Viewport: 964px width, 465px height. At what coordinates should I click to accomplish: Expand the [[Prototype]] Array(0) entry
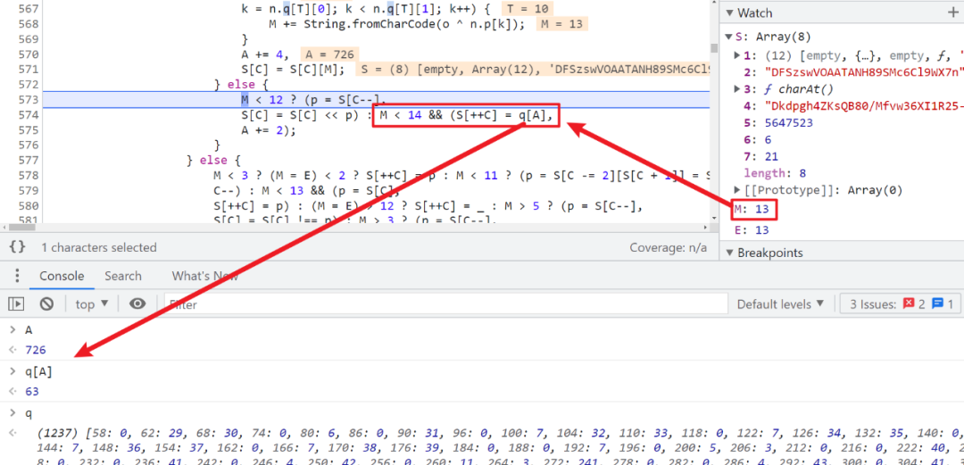coord(738,190)
